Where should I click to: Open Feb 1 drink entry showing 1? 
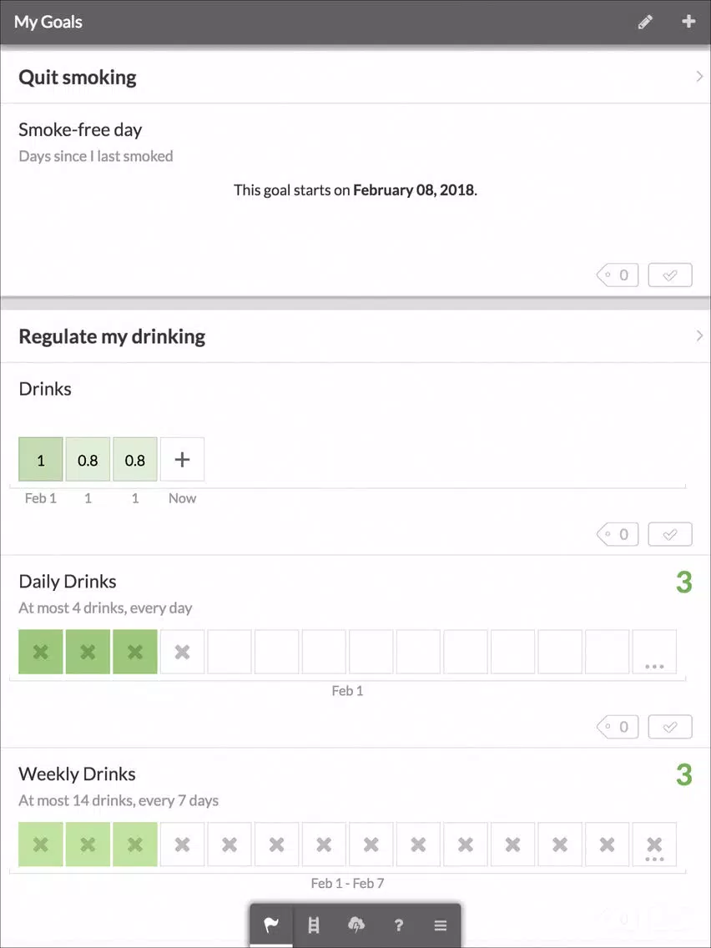[41, 460]
